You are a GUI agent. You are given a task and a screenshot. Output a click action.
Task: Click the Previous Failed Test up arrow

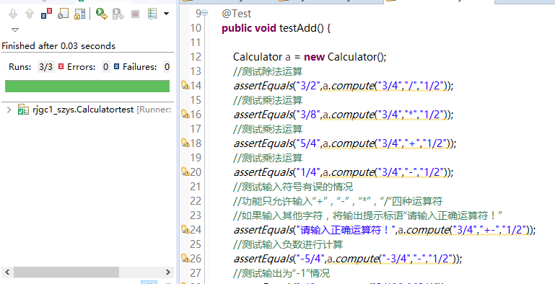click(30, 14)
